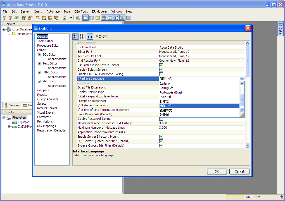Image resolution: width=285 pixels, height=201 pixels.
Task: Click the language list scrollbar thumb
Action: point(242,100)
